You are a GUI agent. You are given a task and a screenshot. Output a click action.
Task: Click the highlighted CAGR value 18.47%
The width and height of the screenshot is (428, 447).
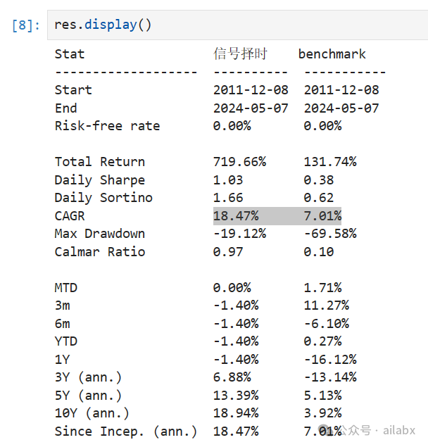click(x=236, y=216)
